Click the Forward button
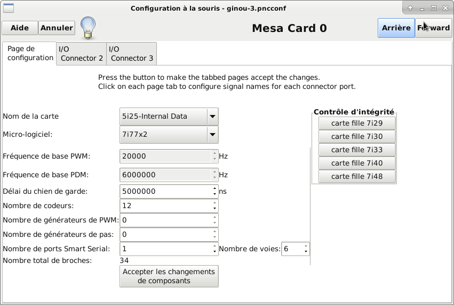The width and height of the screenshot is (454, 305). pos(433,28)
